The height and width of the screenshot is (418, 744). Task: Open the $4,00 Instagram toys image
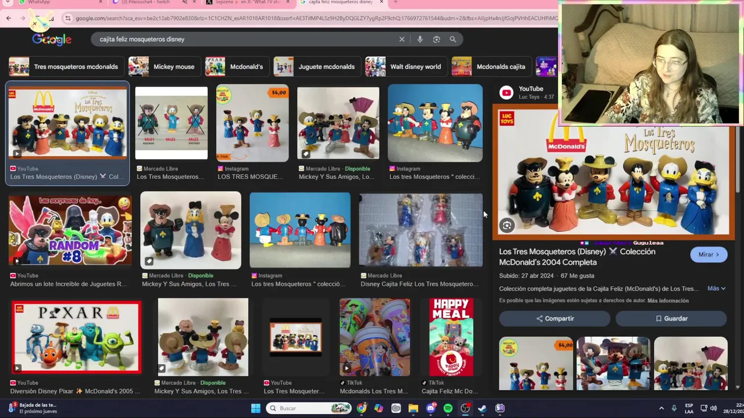(x=252, y=123)
